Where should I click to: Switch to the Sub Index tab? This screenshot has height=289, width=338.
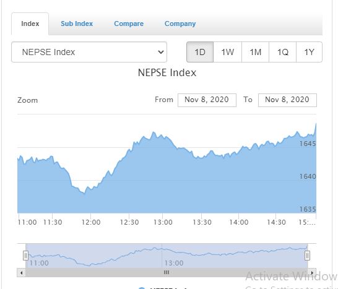coord(77,24)
